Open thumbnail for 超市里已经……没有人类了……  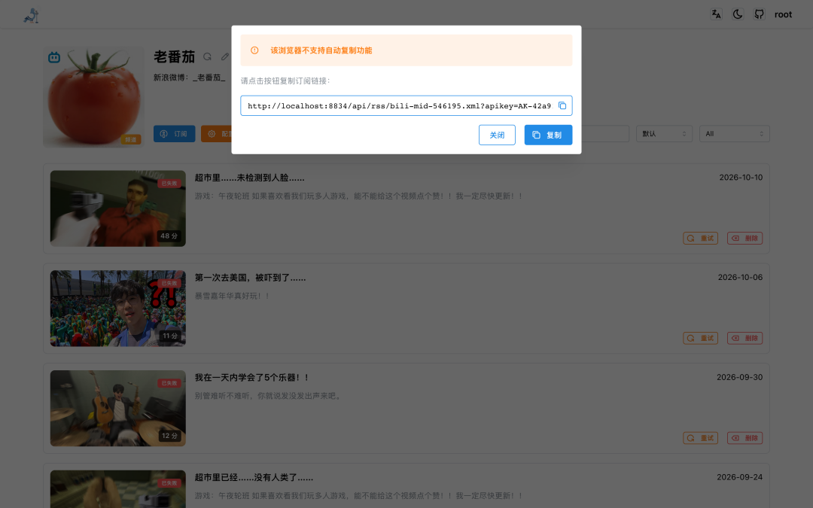point(117,489)
